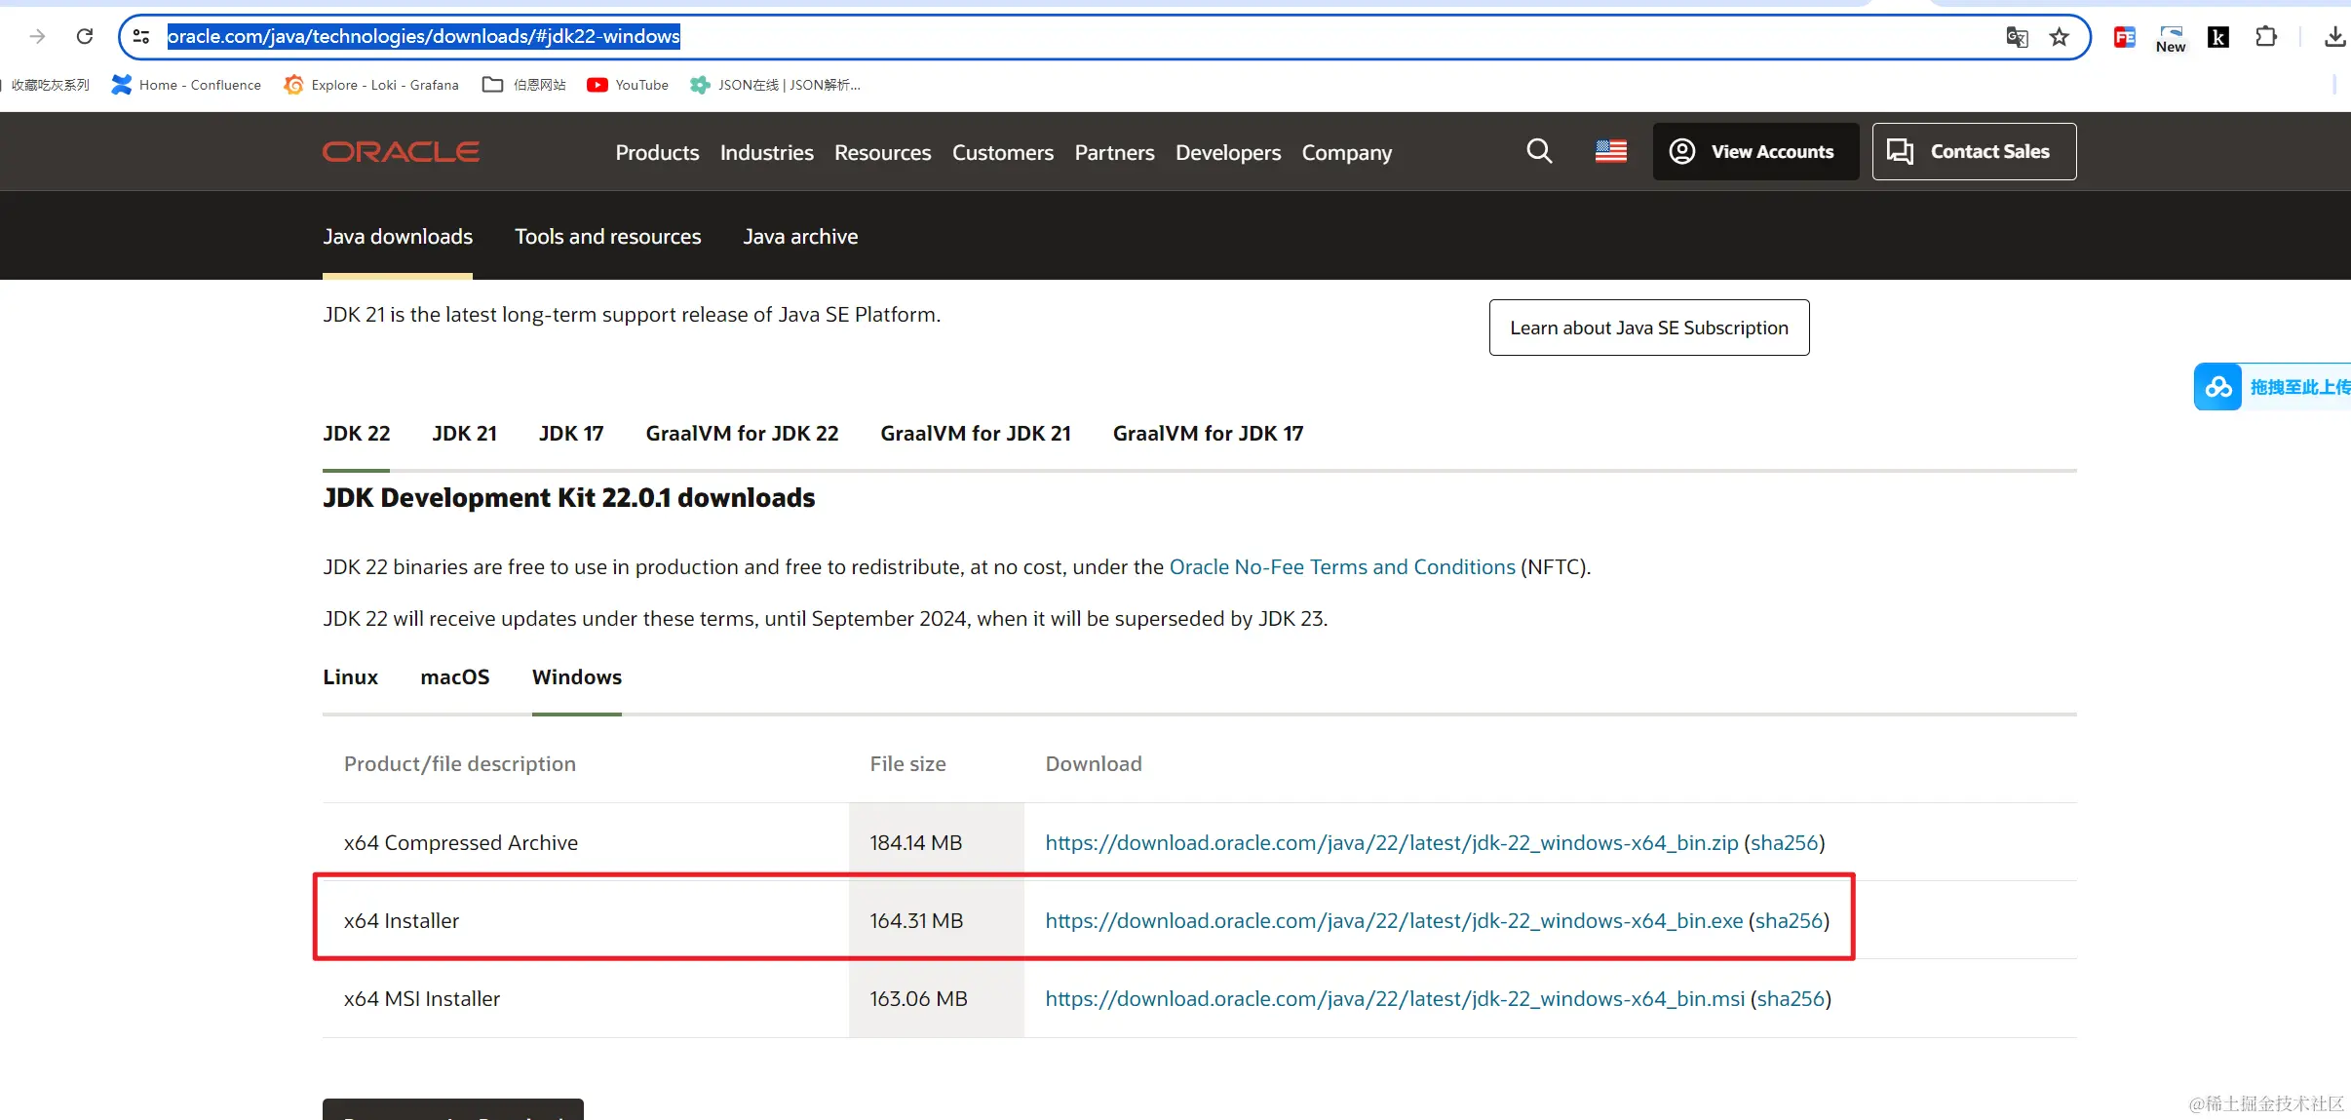Select the JDK 22 tab
The height and width of the screenshot is (1120, 2351).
click(x=357, y=434)
